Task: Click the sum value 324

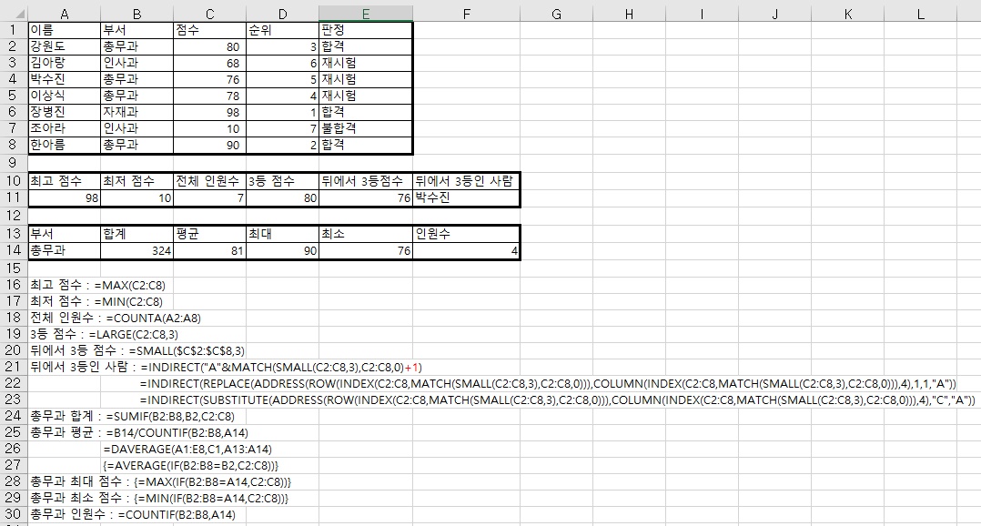Action: click(x=137, y=250)
